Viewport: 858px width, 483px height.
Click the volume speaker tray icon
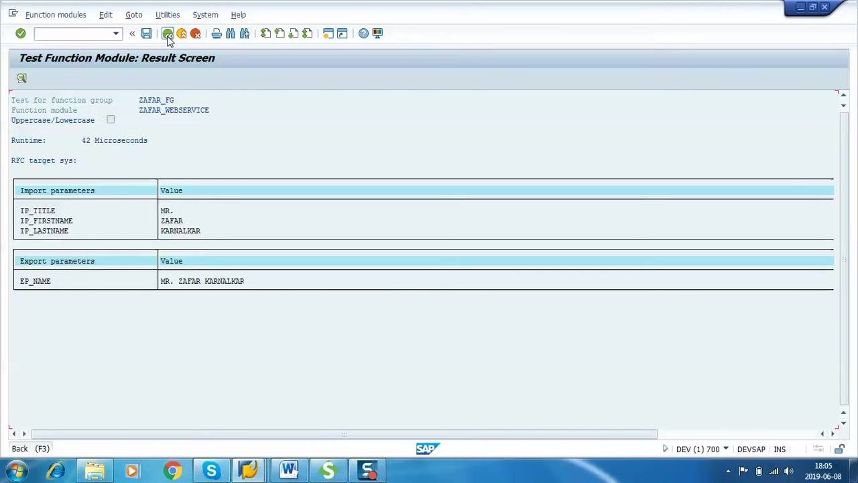789,472
